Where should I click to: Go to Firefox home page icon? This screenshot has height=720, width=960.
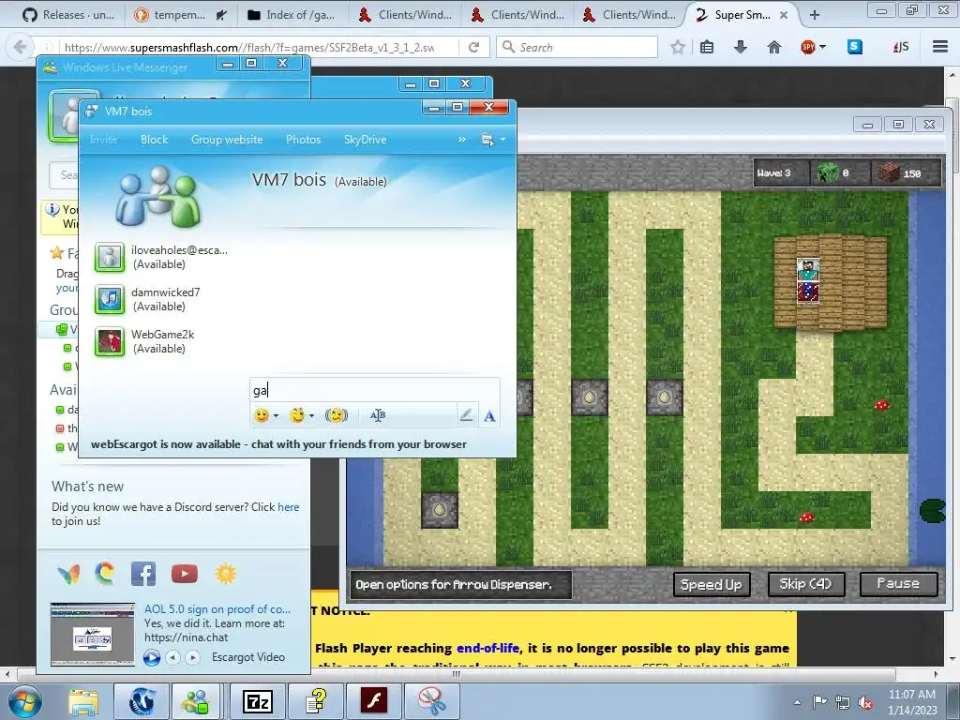click(x=773, y=47)
